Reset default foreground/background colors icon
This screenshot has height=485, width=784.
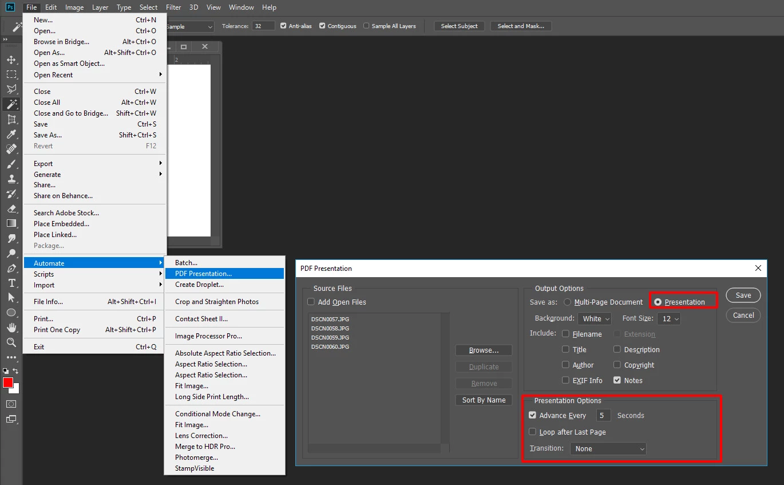pyautogui.click(x=6, y=371)
